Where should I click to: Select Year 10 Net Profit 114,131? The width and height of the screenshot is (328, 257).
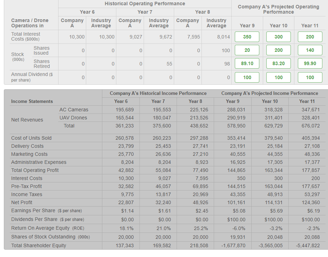[273, 202]
